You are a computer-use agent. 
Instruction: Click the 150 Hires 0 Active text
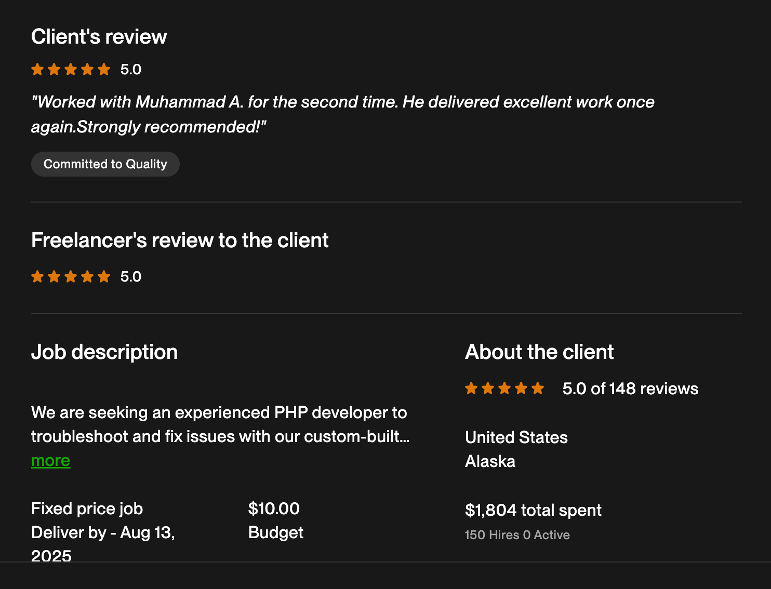click(x=517, y=535)
